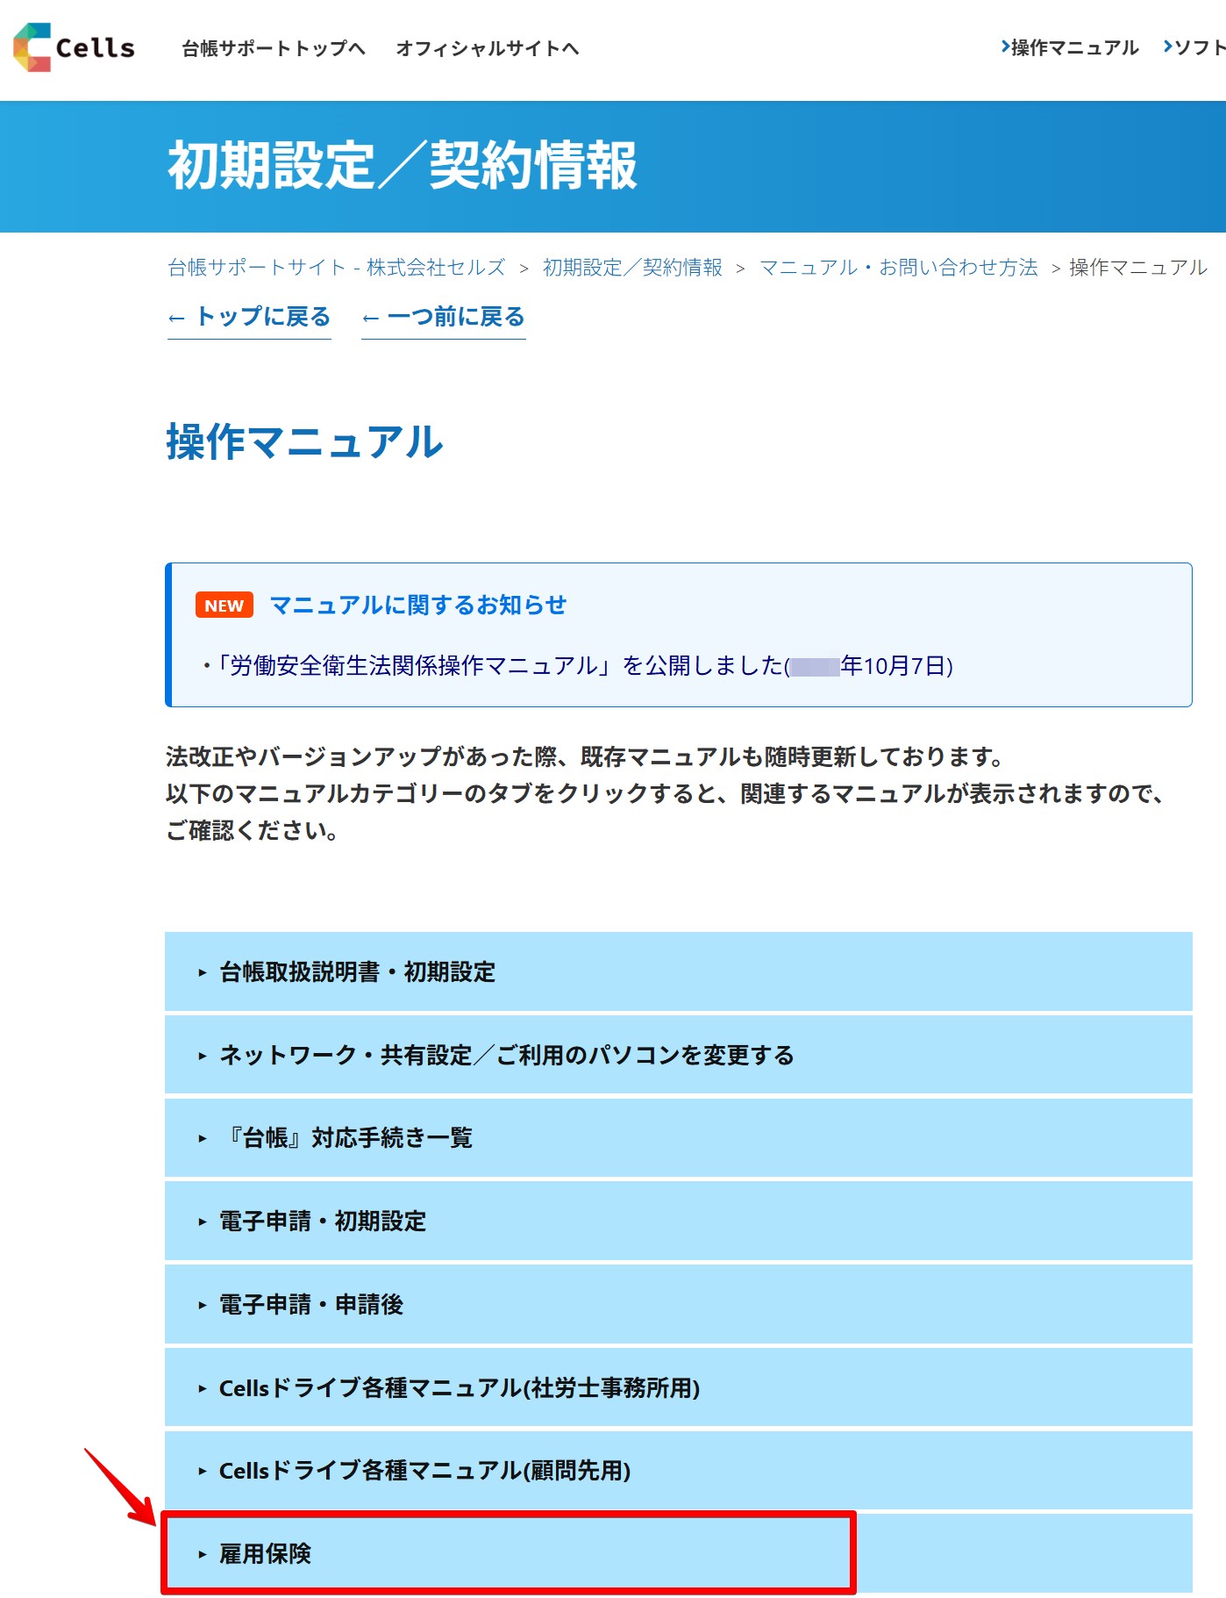Click the 操作マニュアル page heading
Screen dimensions: 1226x1598
coord(305,441)
